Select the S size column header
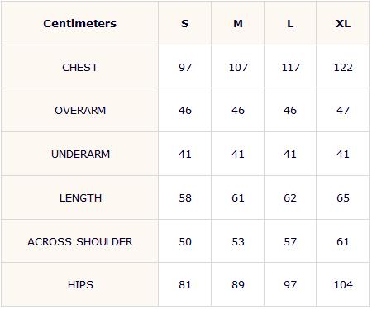 (x=185, y=24)
